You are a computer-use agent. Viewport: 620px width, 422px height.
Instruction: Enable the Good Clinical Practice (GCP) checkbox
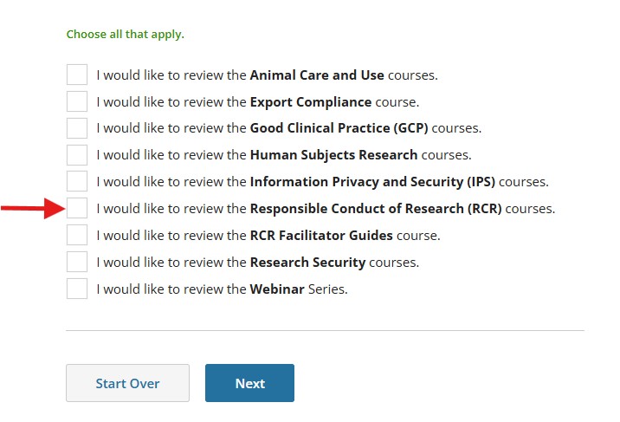(77, 128)
